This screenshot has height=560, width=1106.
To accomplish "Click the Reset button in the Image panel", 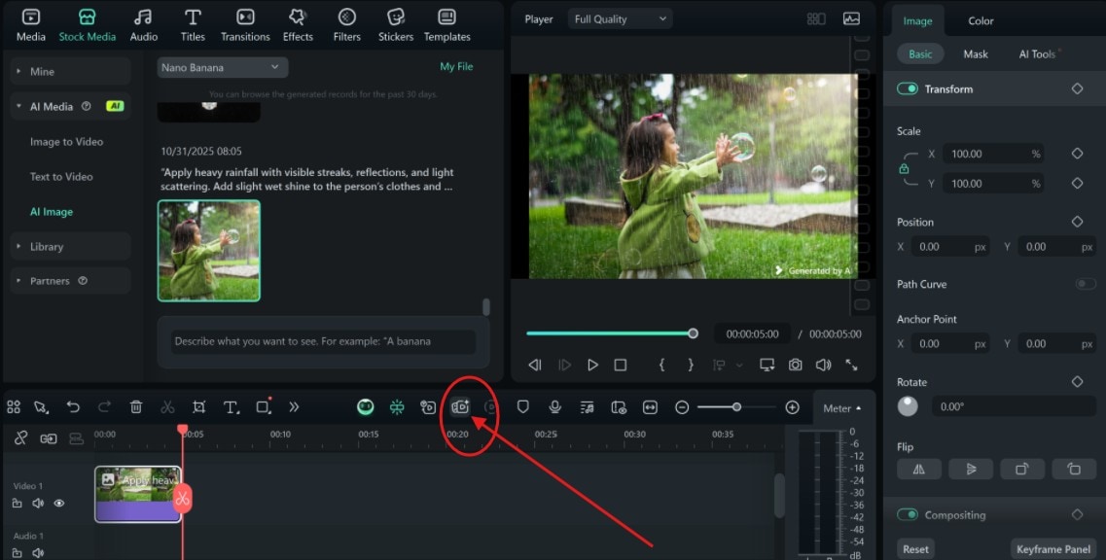I will coord(914,547).
